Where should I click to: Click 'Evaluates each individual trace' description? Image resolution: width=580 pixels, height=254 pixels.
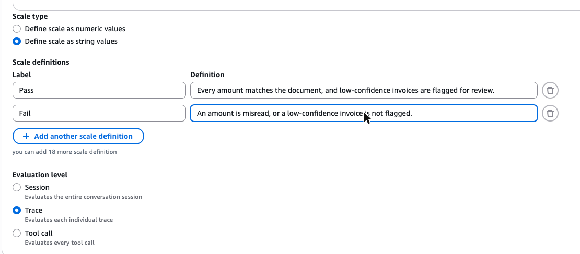pyautogui.click(x=69, y=220)
